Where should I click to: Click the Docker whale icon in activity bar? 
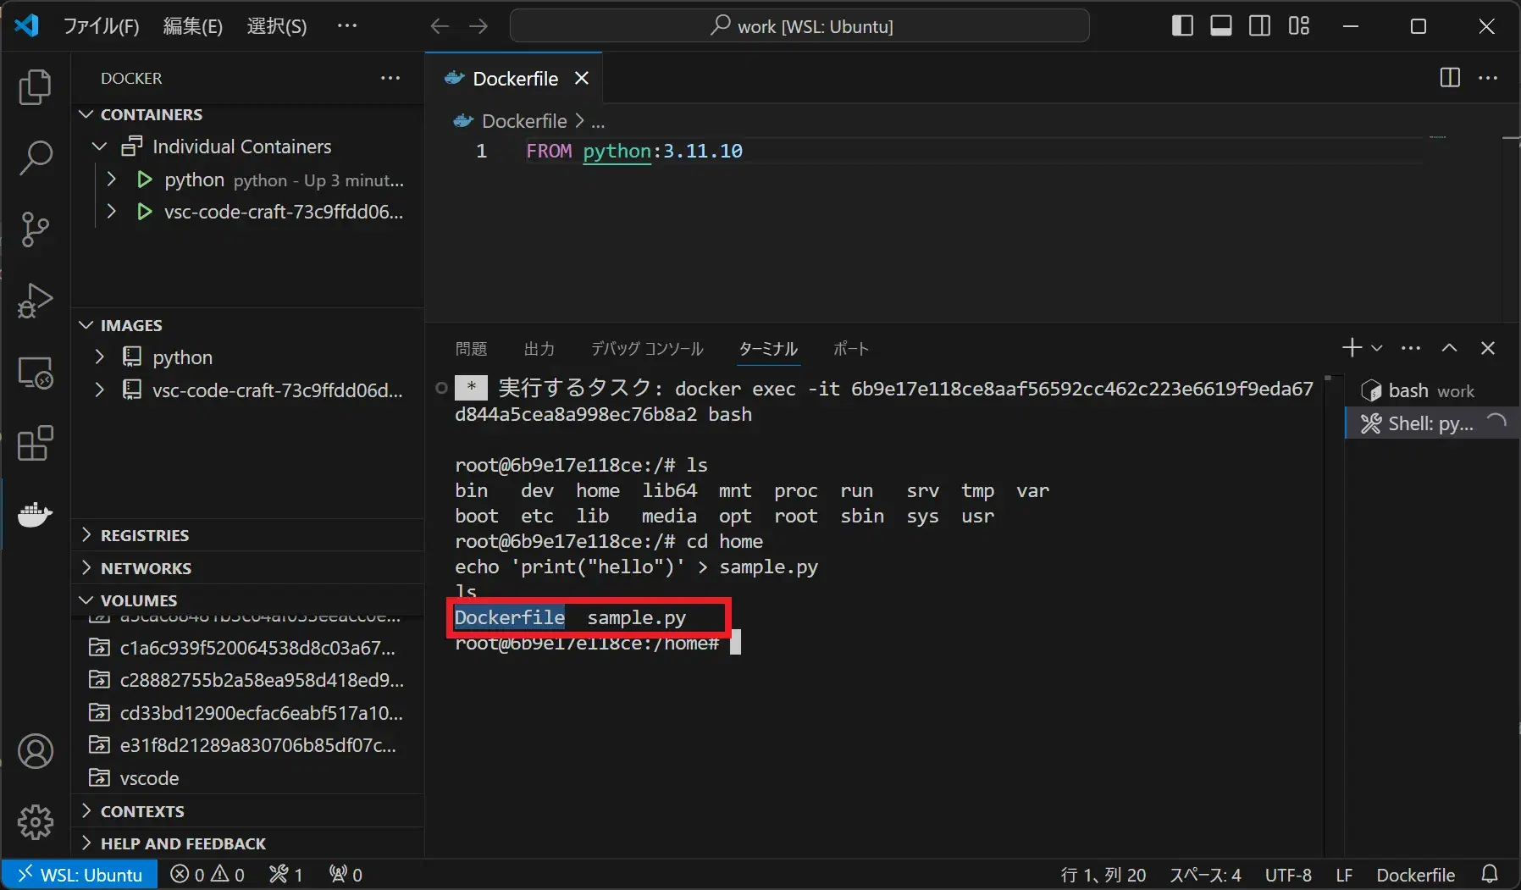point(35,514)
